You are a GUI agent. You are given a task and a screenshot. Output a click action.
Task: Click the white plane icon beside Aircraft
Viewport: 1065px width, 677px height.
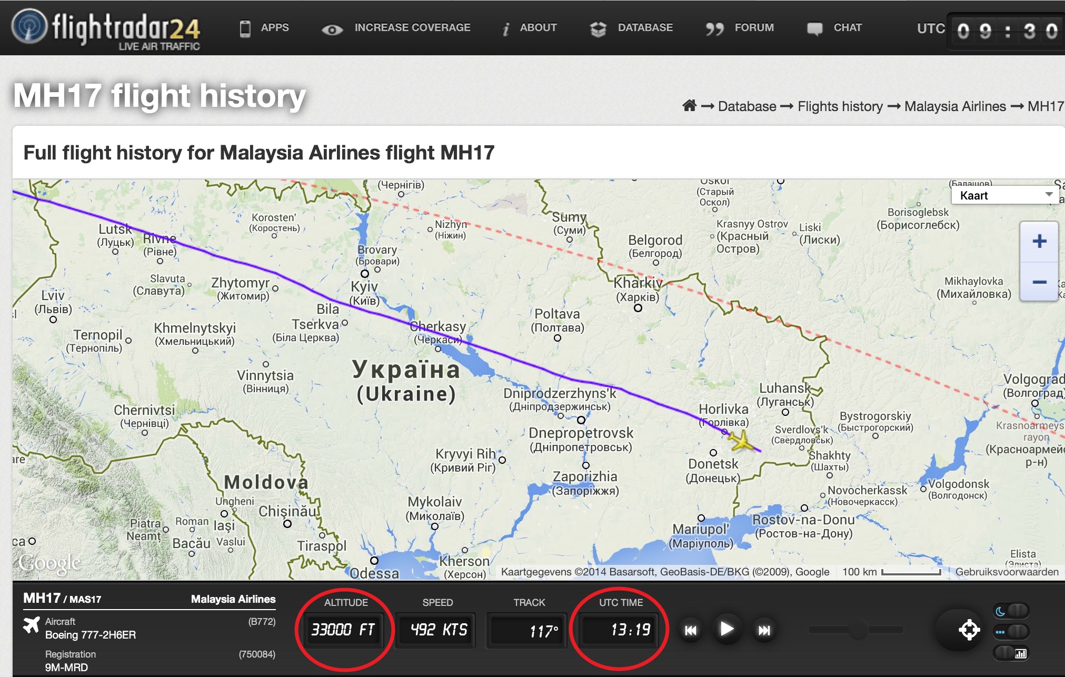(x=32, y=625)
